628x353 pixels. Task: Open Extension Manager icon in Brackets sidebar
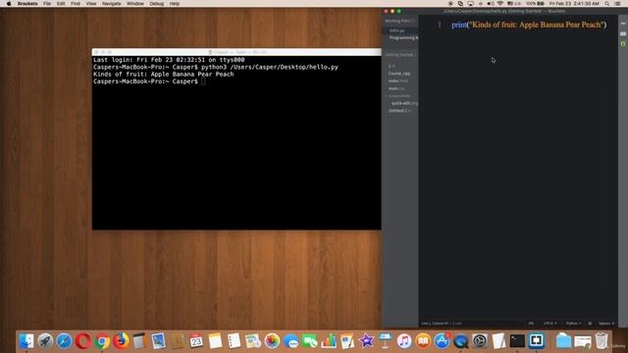pyautogui.click(x=623, y=34)
